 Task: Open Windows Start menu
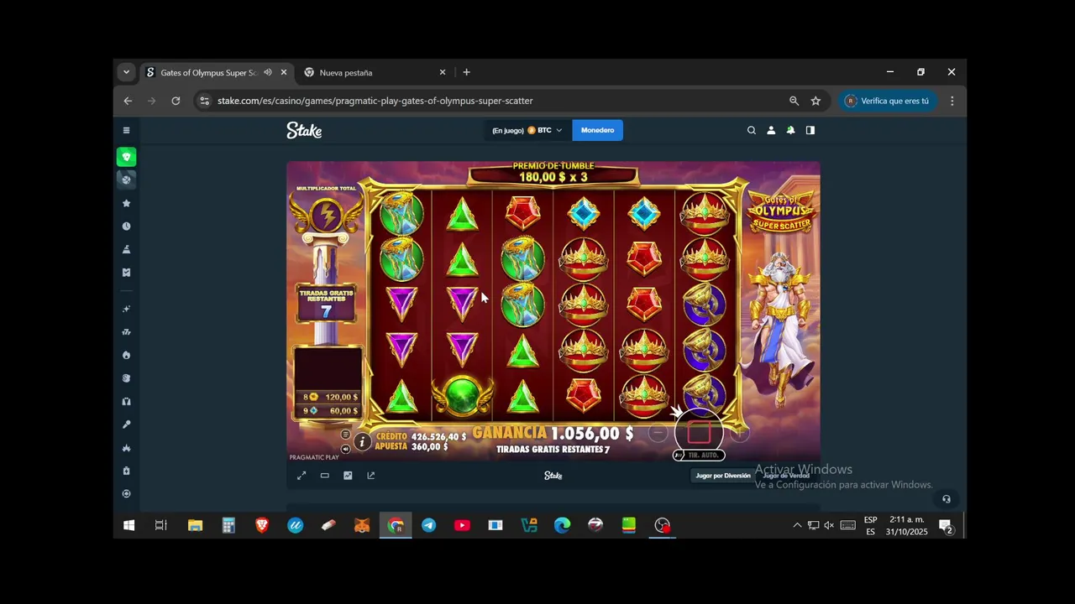coord(128,525)
